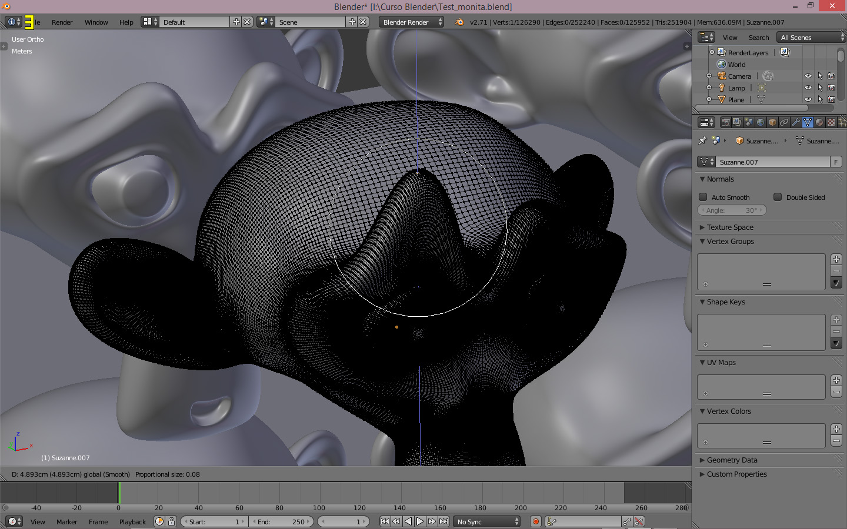This screenshot has width=847, height=529.
Task: Toggle Camera selectability arrow in the outliner
Action: 820,76
